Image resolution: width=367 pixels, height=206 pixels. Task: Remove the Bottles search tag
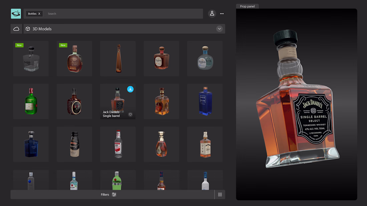39,14
